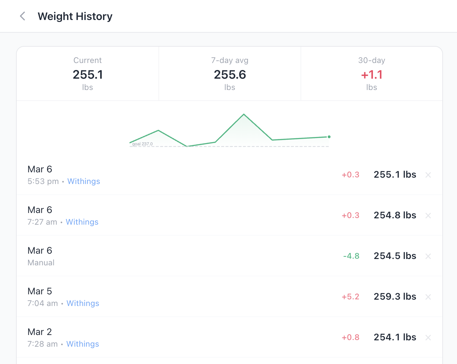This screenshot has width=457, height=364.
Task: Delete the Mar 5 259.3 lbs entry
Action: (x=428, y=297)
